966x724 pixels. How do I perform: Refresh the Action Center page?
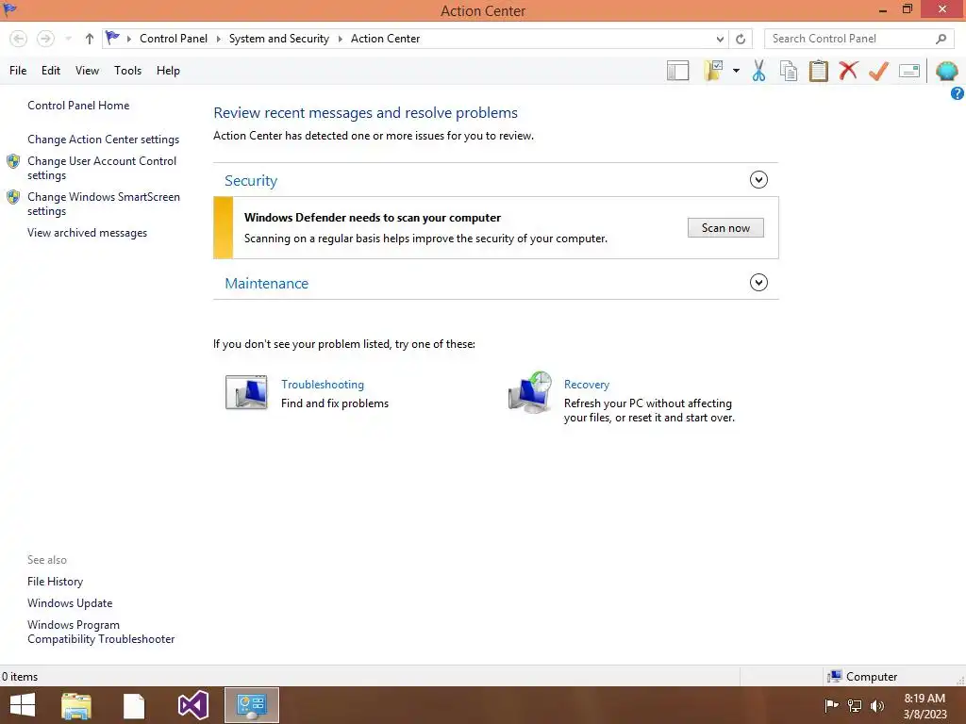741,39
